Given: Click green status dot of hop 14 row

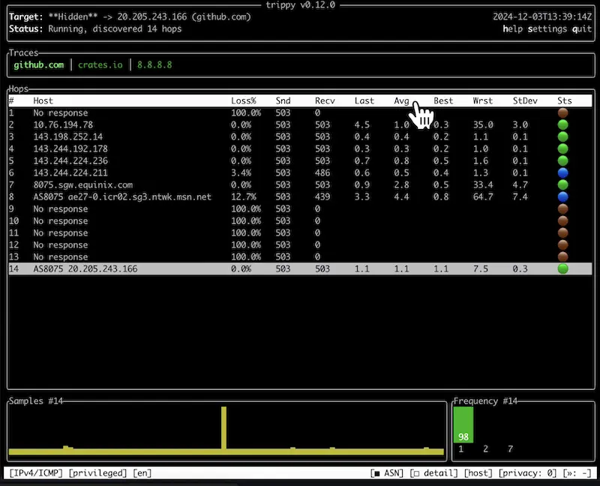Looking at the screenshot, I should tap(562, 268).
